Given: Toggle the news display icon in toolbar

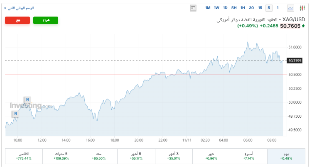Looking at the screenshot, I should pyautogui.click(x=193, y=8).
